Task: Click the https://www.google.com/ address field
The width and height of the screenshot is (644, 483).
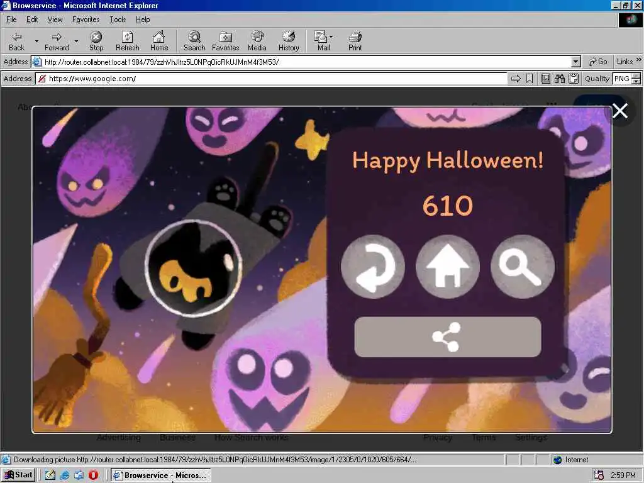Action: [272, 79]
